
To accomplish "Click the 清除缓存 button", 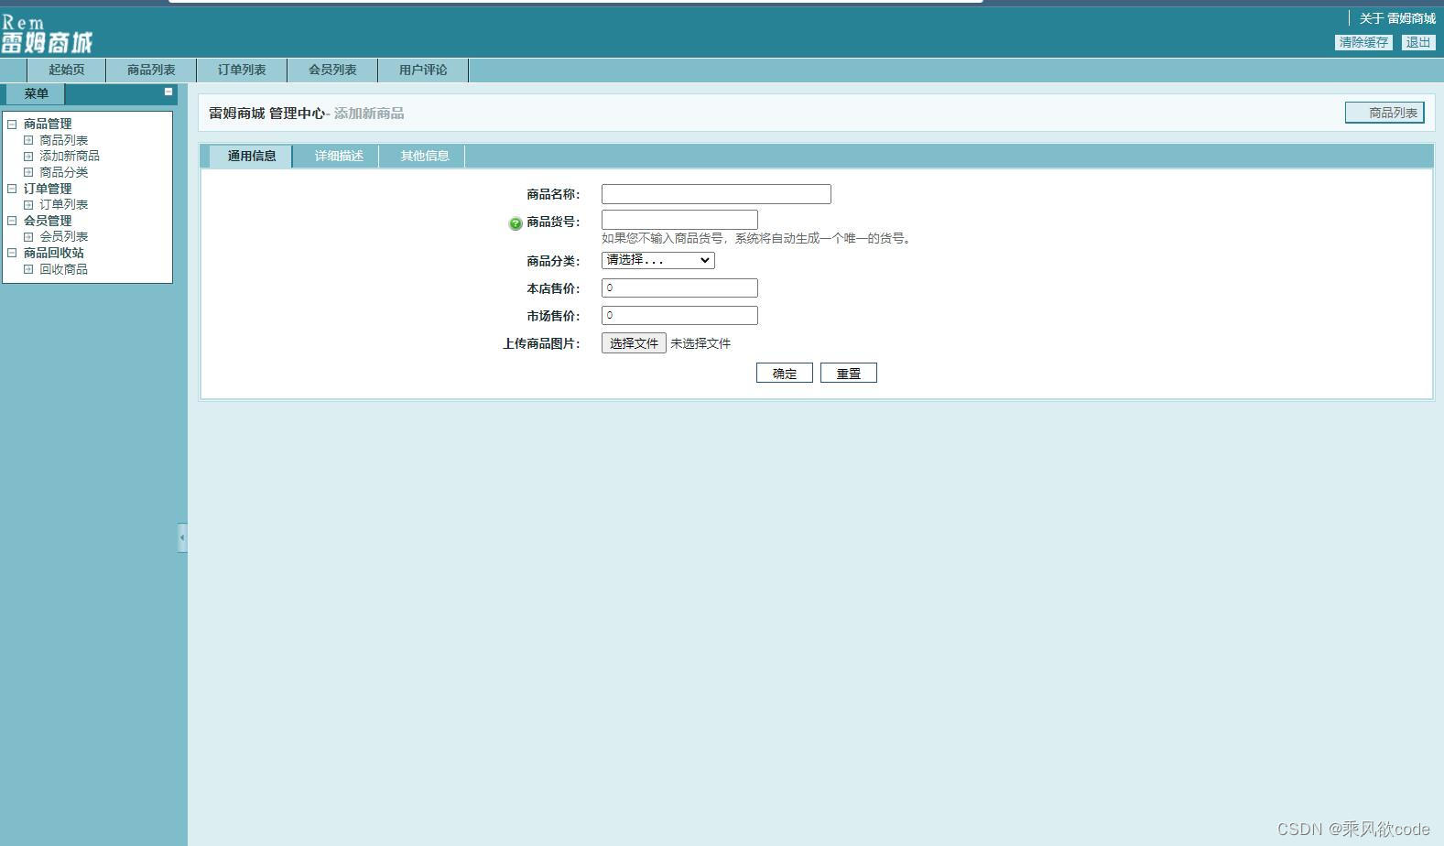I will pyautogui.click(x=1363, y=42).
